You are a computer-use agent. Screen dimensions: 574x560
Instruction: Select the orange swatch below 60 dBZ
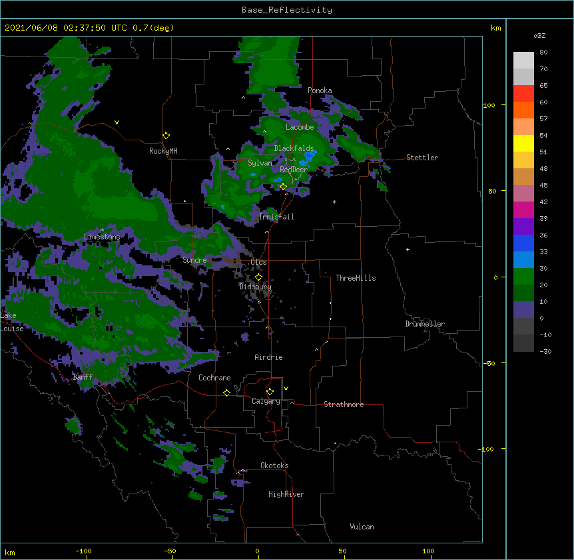[x=523, y=110]
